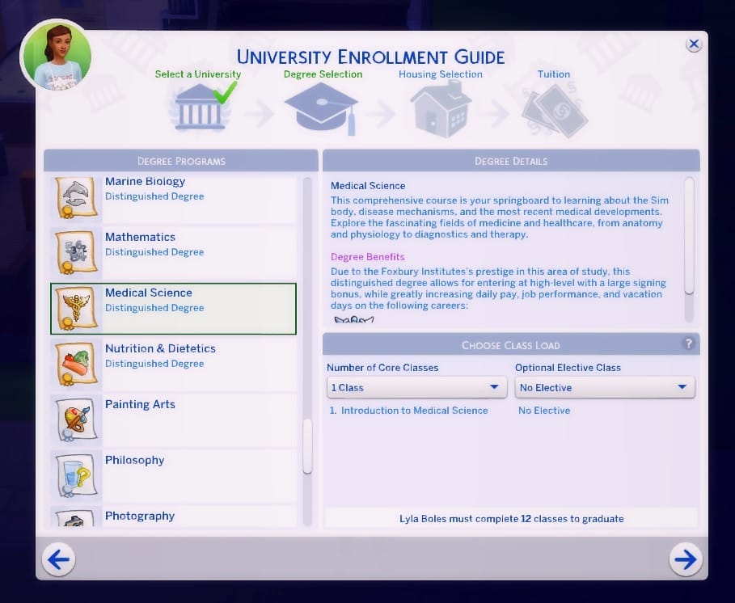
Task: Click the university building step icon
Action: pos(199,107)
